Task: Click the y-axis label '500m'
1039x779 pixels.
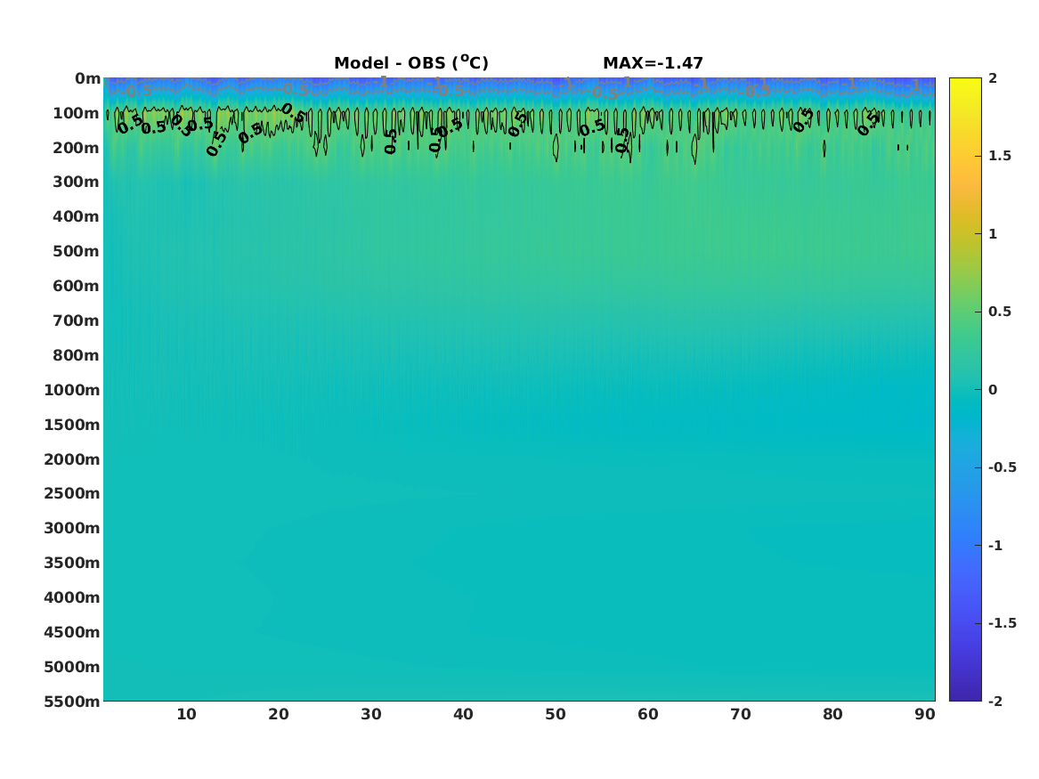Action: click(77, 252)
